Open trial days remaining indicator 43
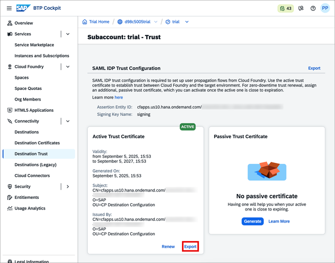This screenshot has height=263, width=335. pyautogui.click(x=285, y=8)
